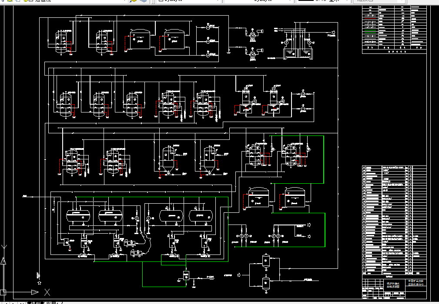Select the 中国矿业大学 text in title block
Image resolution: width=439 pixels, height=304 pixels.
[x=416, y=281]
